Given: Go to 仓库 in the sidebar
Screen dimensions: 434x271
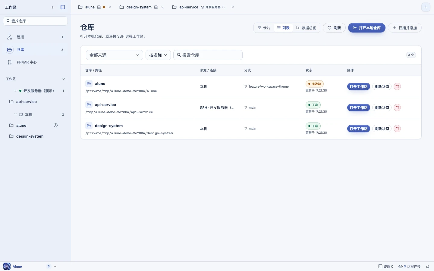Looking at the screenshot, I should (36, 50).
